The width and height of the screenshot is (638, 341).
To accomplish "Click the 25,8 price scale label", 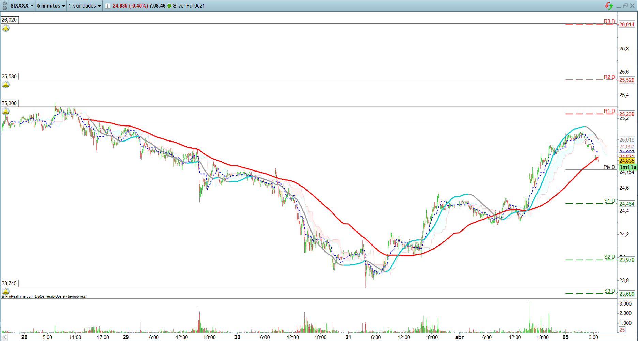I will pos(624,49).
